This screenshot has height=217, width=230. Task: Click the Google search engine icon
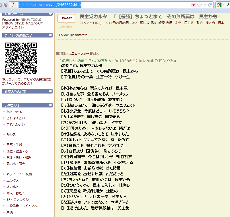219,5
